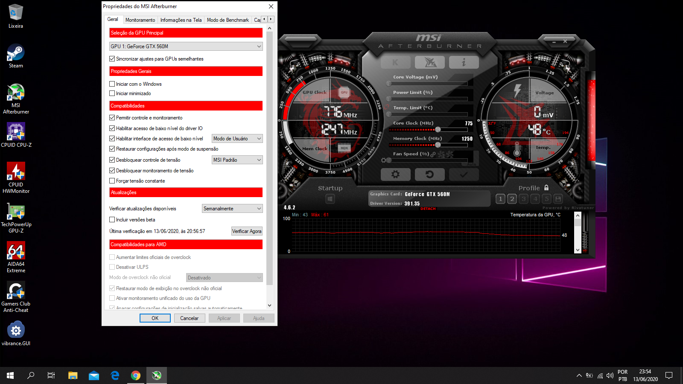This screenshot has width=683, height=384.
Task: Save profile with the floppy disk icon
Action: 558,199
